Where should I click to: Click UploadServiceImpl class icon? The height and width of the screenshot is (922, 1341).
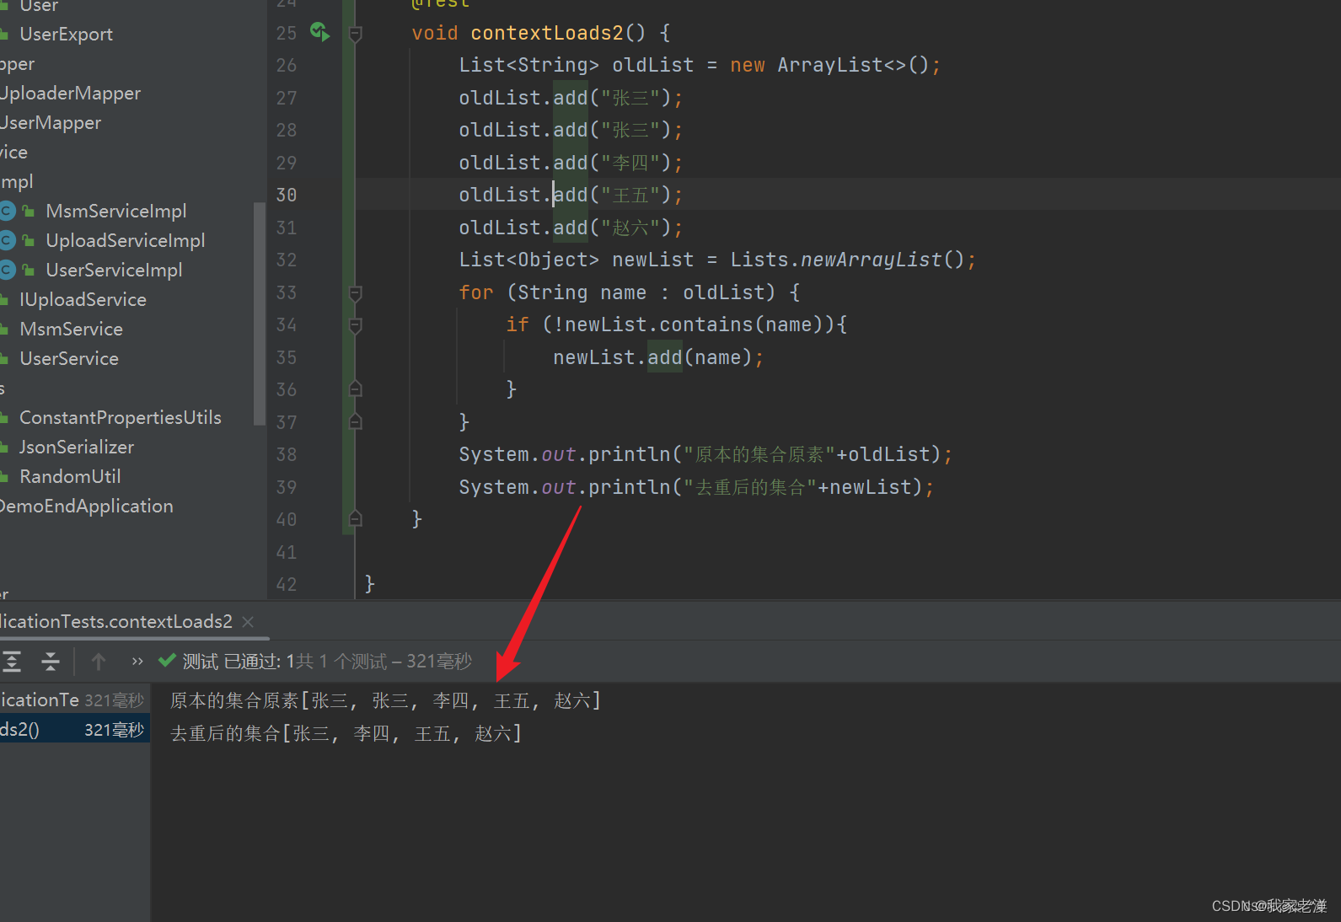pyautogui.click(x=7, y=240)
